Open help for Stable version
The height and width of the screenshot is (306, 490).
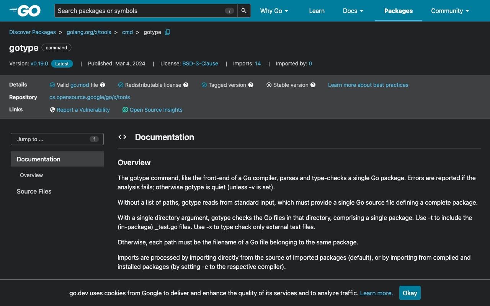(x=313, y=85)
